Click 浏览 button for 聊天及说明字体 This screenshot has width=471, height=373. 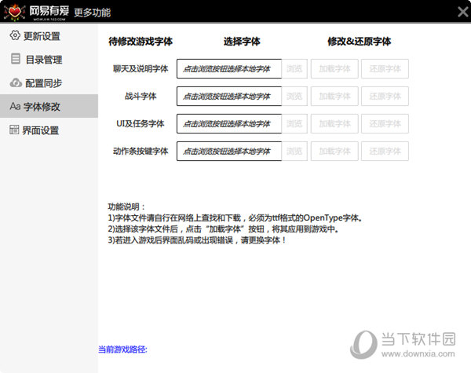pos(294,69)
